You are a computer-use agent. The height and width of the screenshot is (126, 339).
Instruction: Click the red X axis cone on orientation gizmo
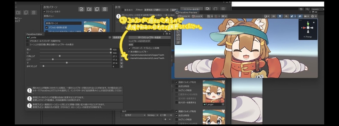[305, 28]
